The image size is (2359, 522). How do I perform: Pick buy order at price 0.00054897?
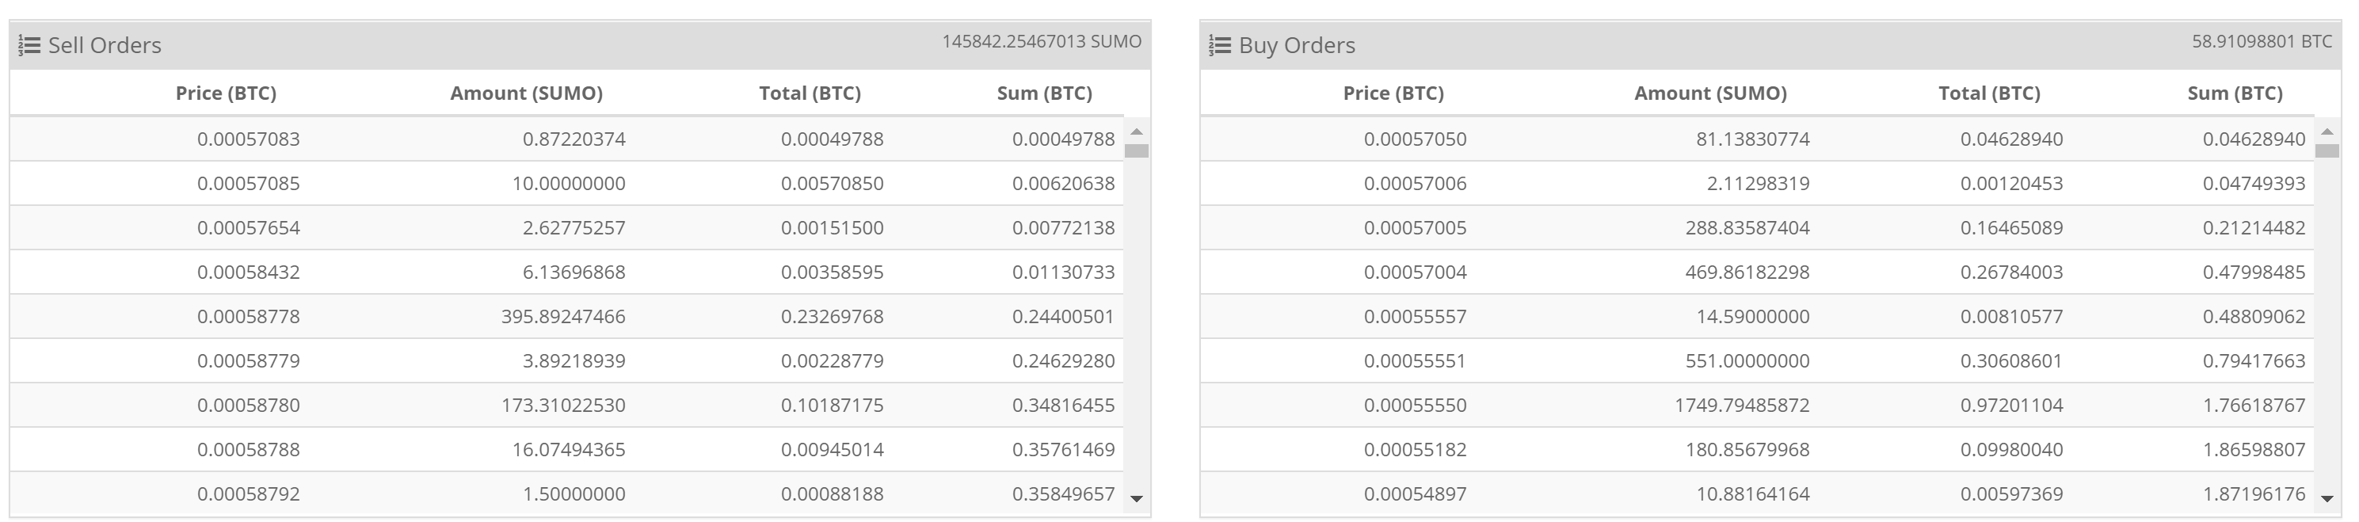point(1757,494)
